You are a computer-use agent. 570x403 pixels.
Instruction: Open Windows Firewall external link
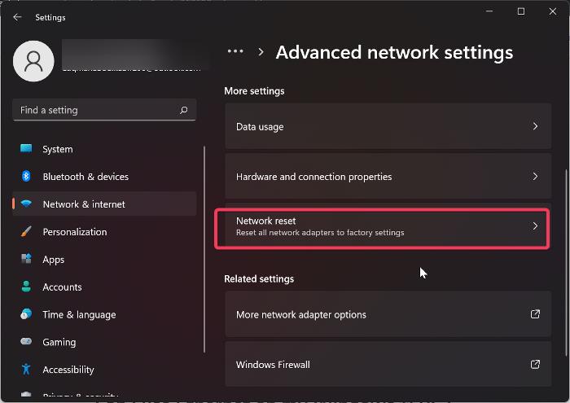(x=535, y=364)
